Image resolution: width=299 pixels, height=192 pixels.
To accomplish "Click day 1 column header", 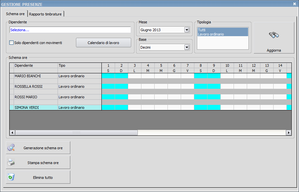I will tap(108, 65).
